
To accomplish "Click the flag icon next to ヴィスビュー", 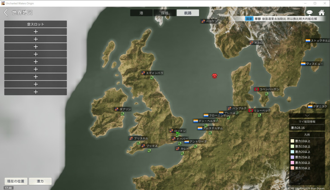I will point(303,64).
